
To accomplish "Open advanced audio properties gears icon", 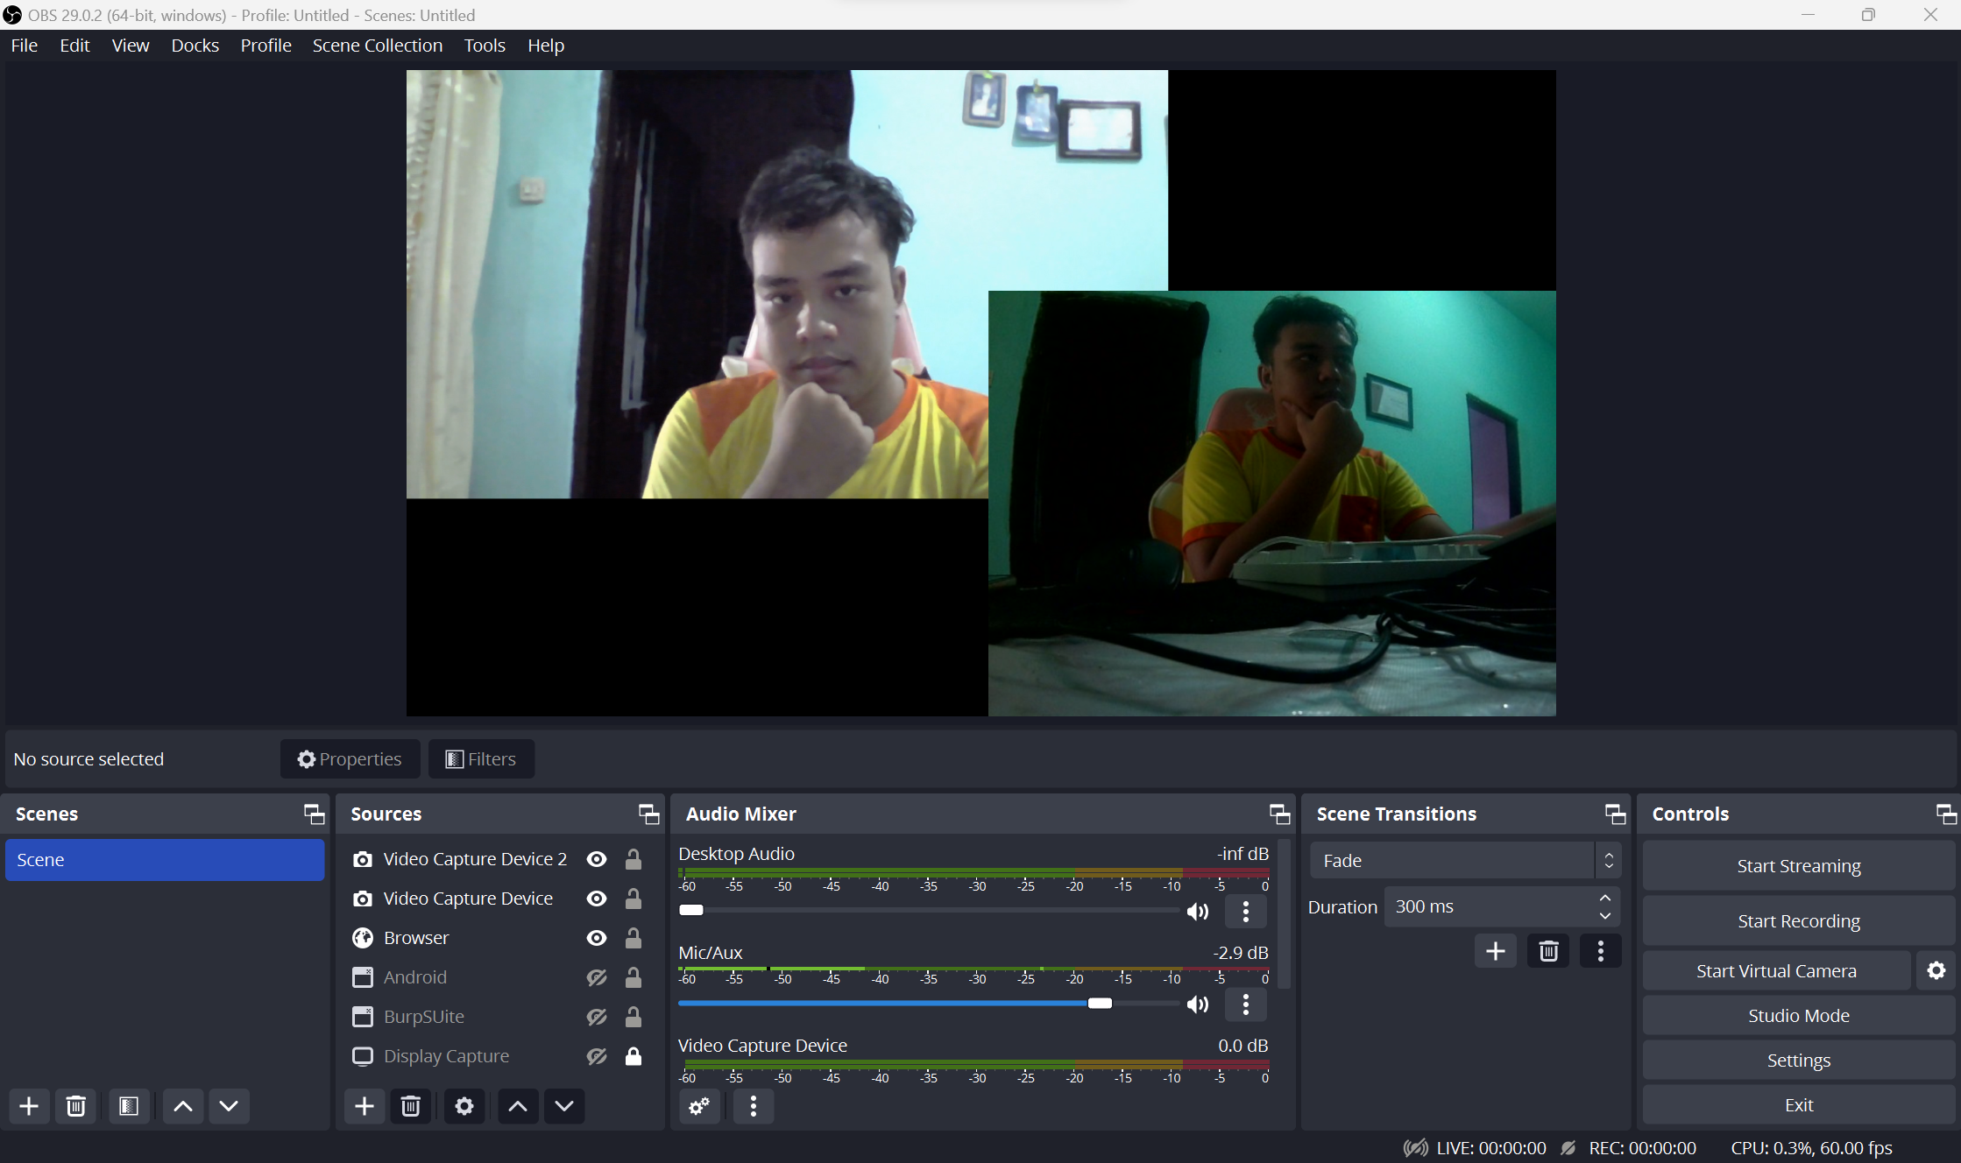I will [x=700, y=1106].
